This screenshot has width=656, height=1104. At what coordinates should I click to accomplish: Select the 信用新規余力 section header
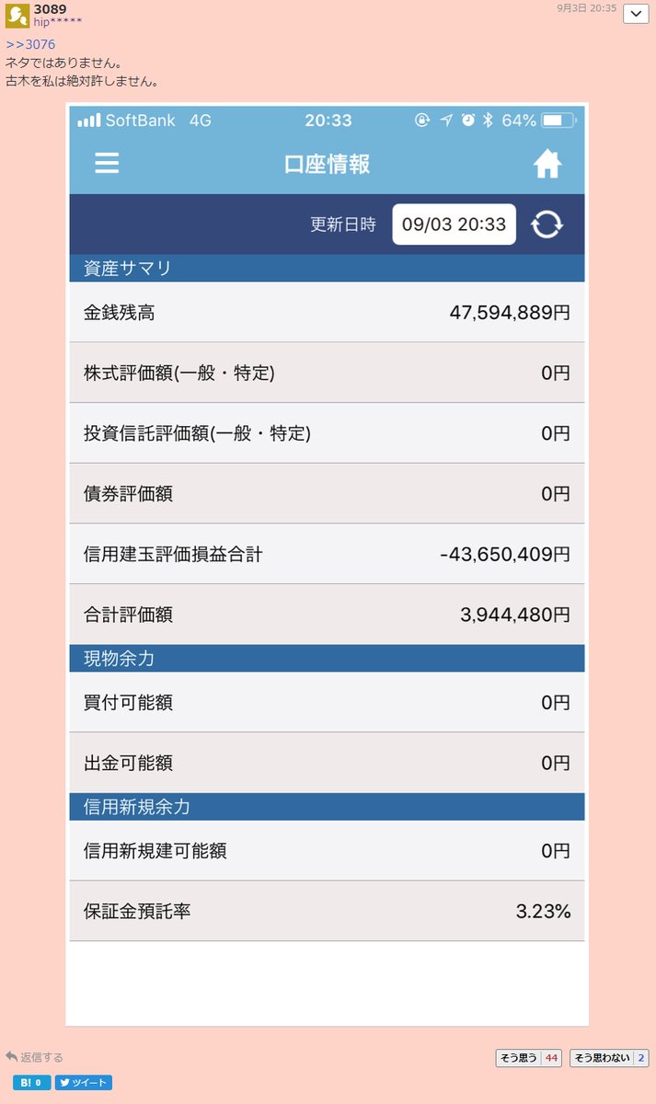tap(327, 807)
